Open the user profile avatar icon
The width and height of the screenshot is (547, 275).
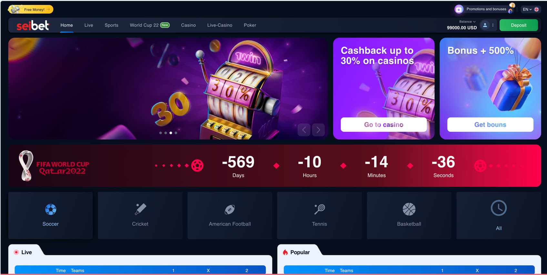(485, 25)
